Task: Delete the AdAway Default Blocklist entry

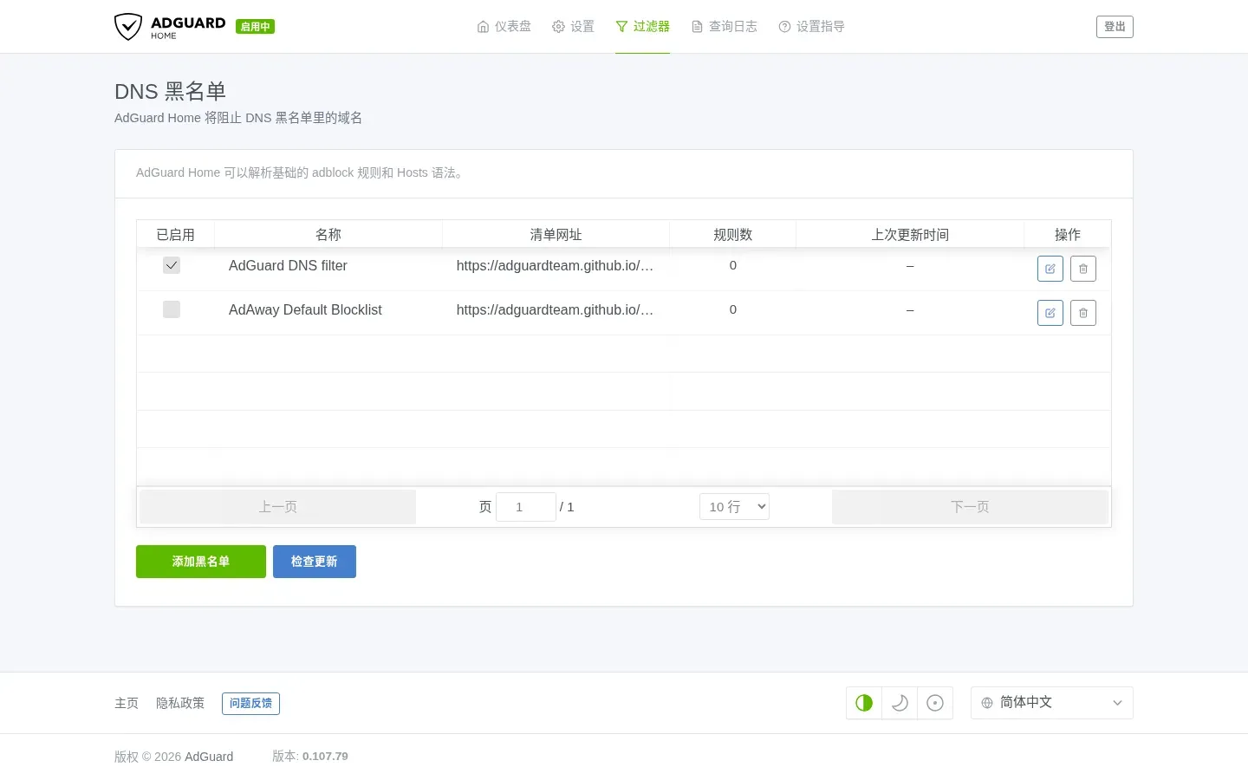Action: [x=1082, y=313]
